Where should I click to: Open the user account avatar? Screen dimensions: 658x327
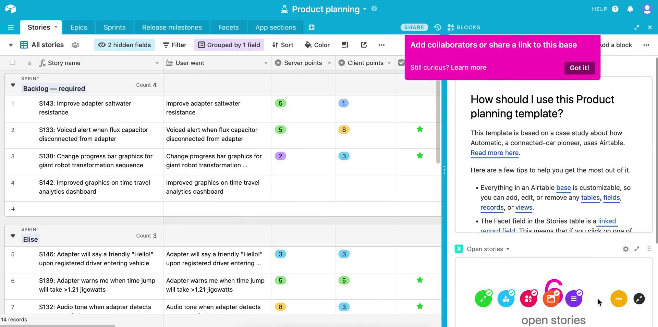tap(647, 9)
